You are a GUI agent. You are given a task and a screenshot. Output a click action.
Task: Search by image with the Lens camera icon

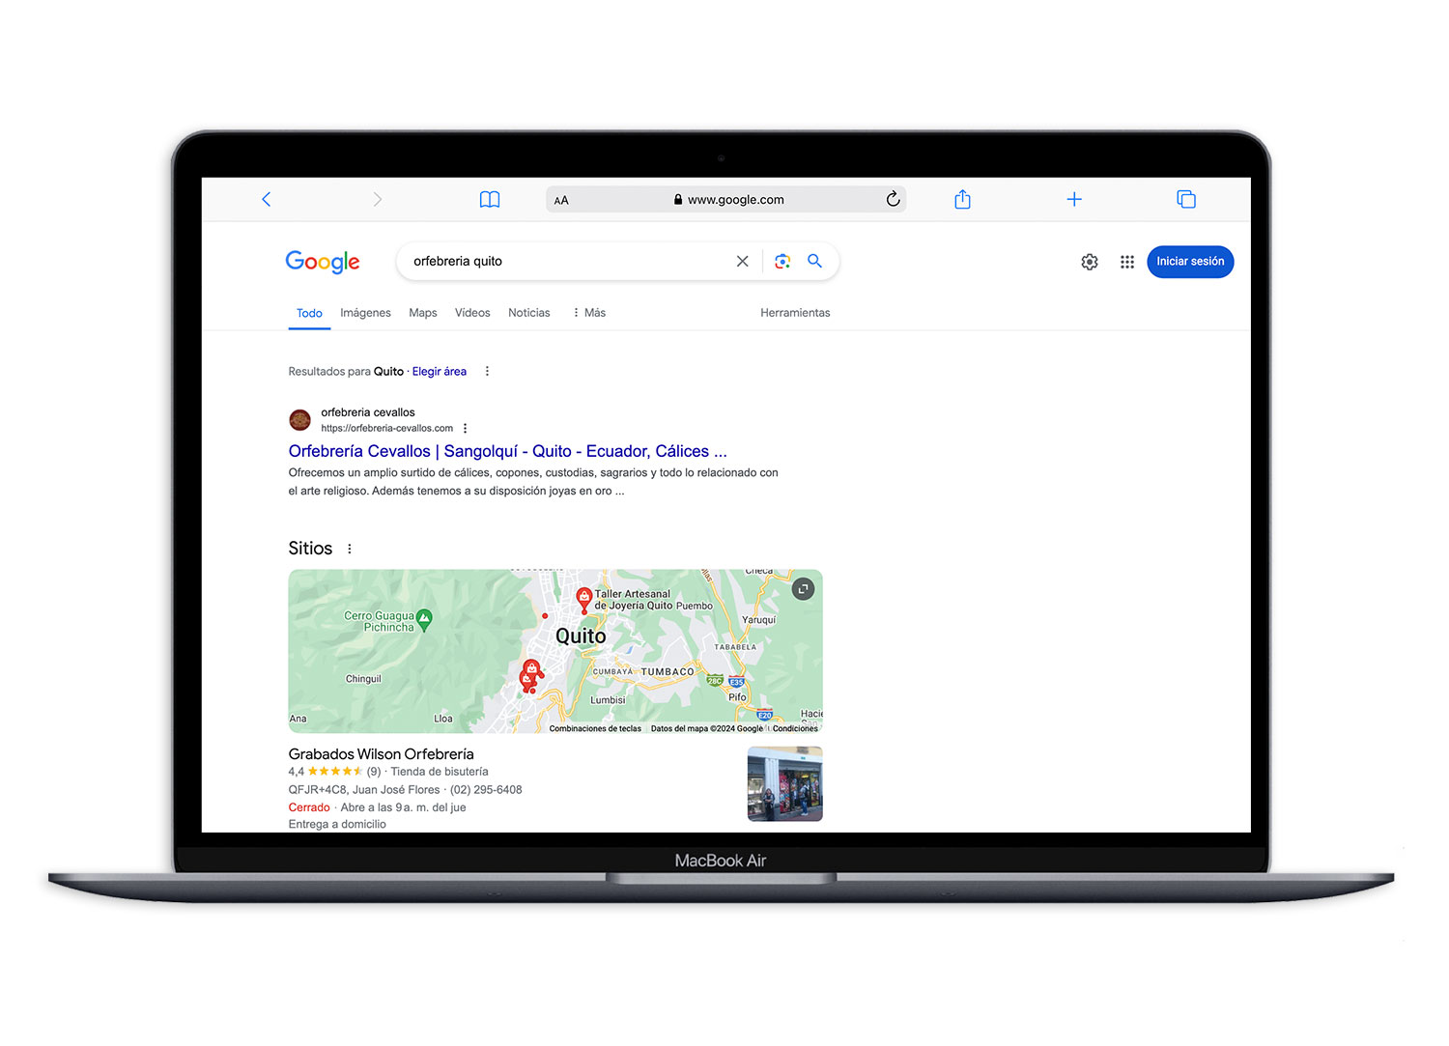782,261
